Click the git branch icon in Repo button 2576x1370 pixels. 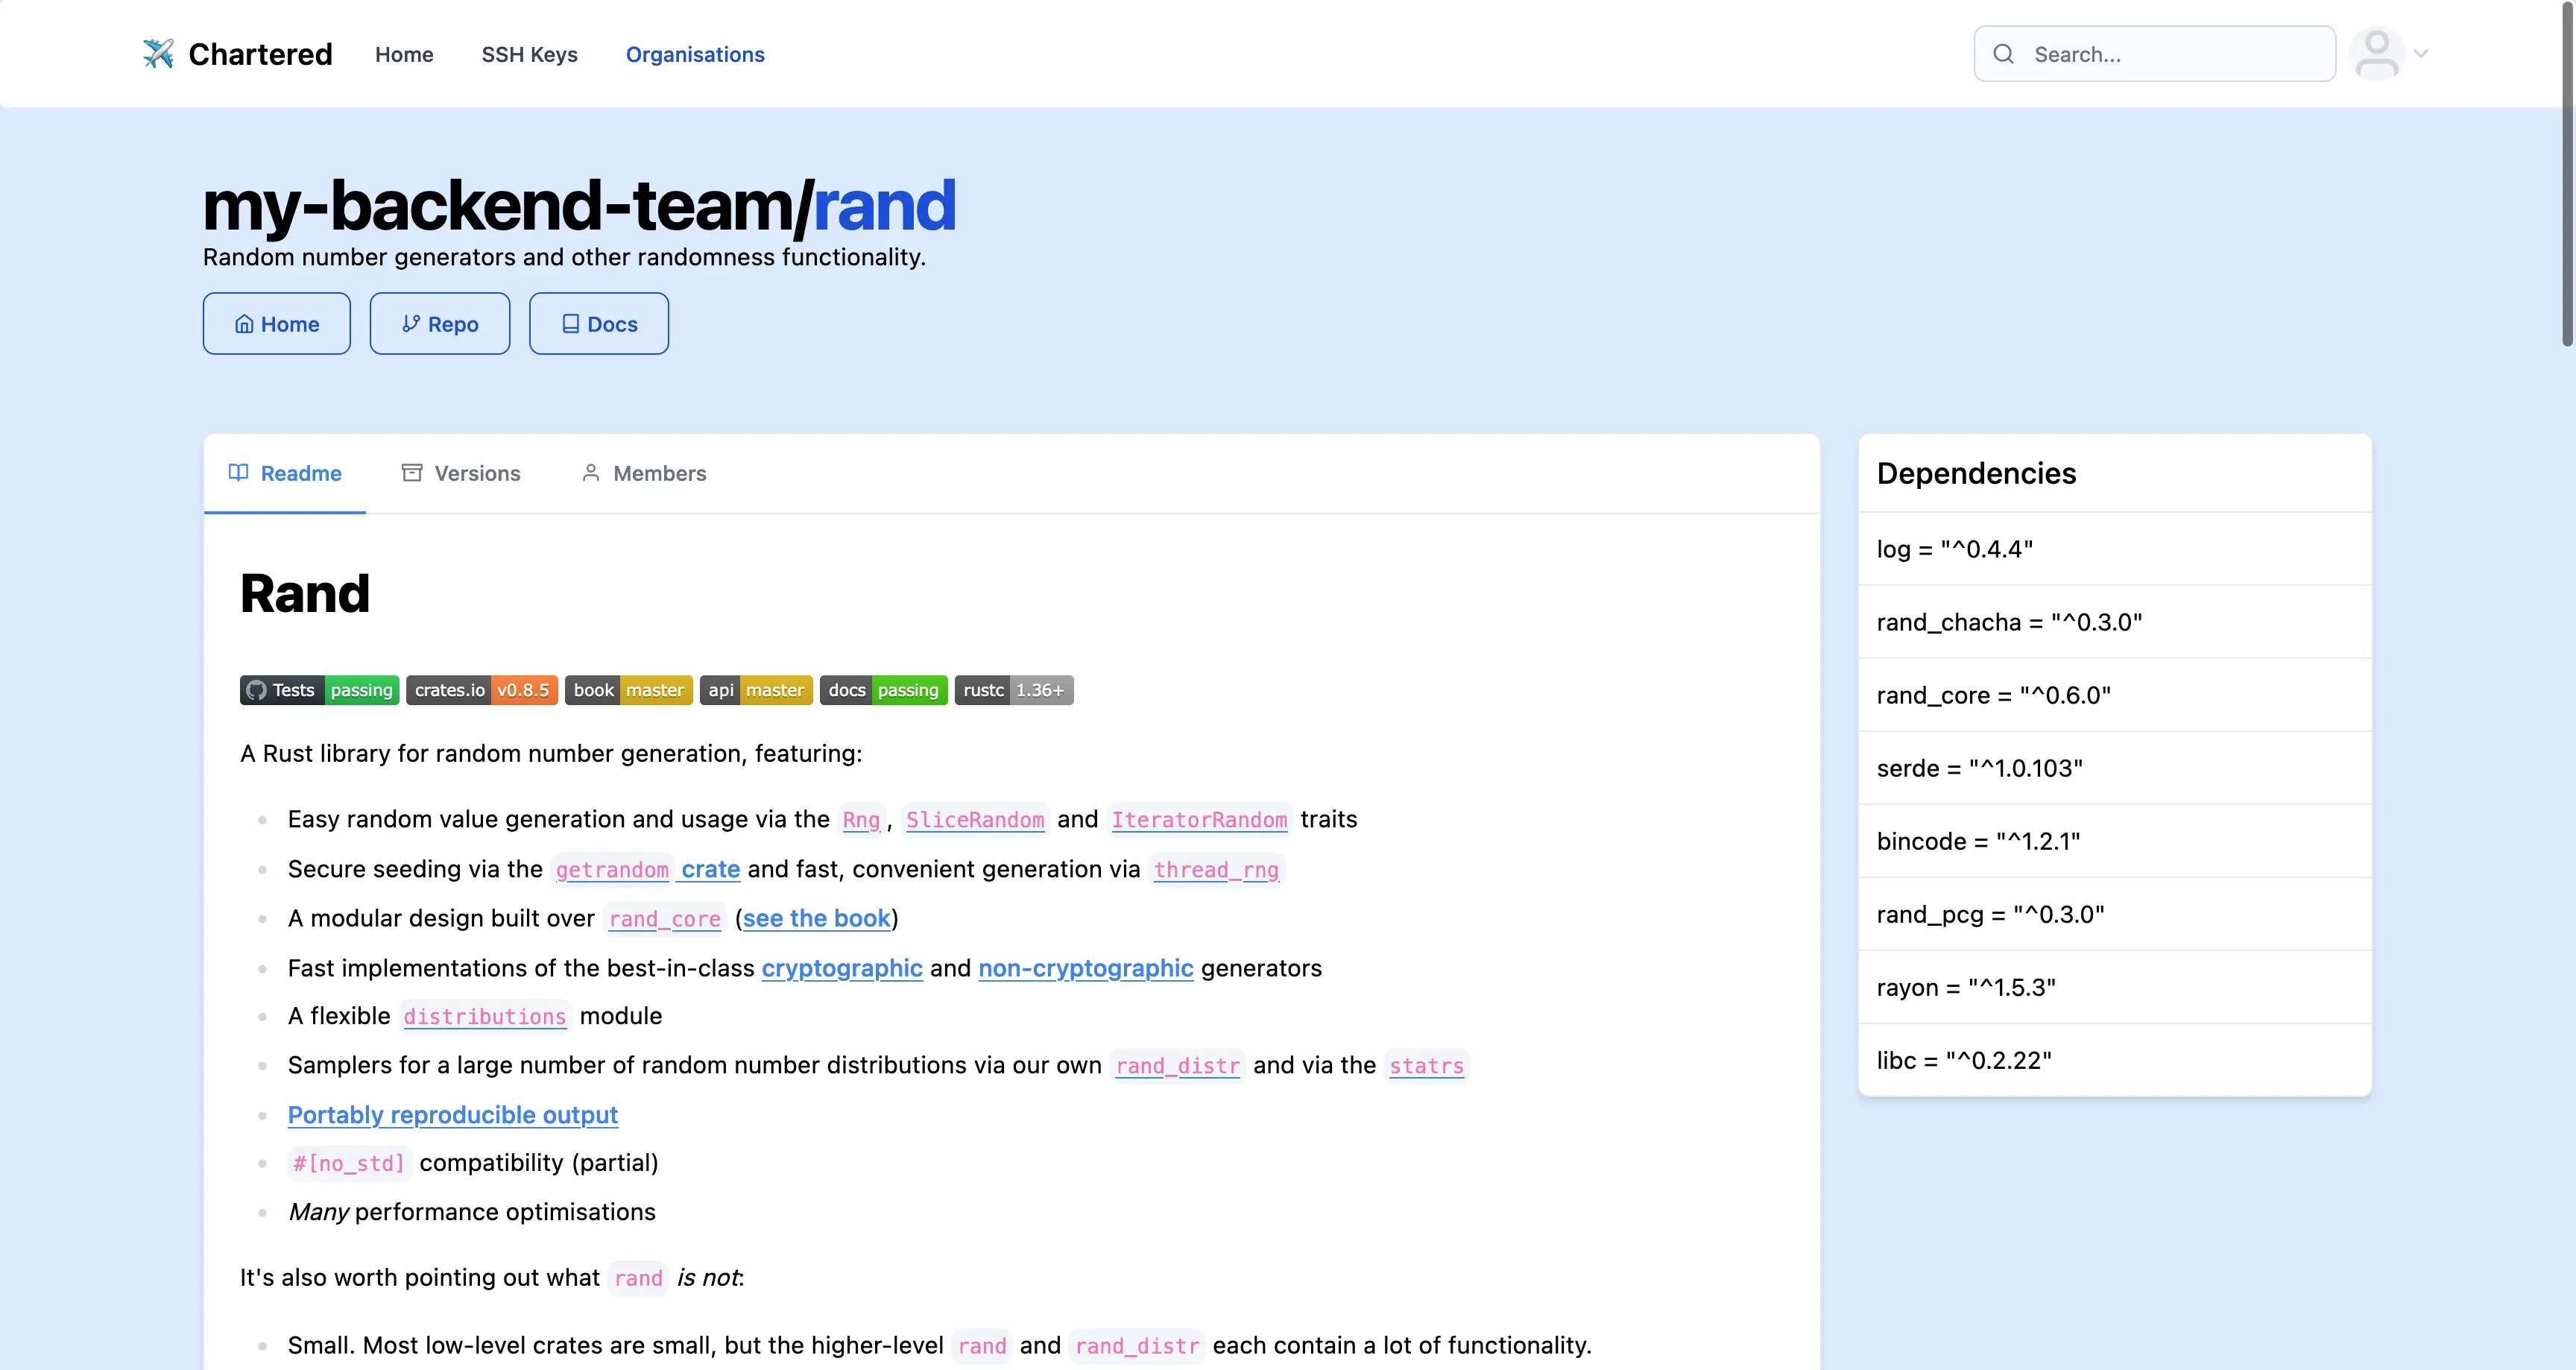pos(410,324)
